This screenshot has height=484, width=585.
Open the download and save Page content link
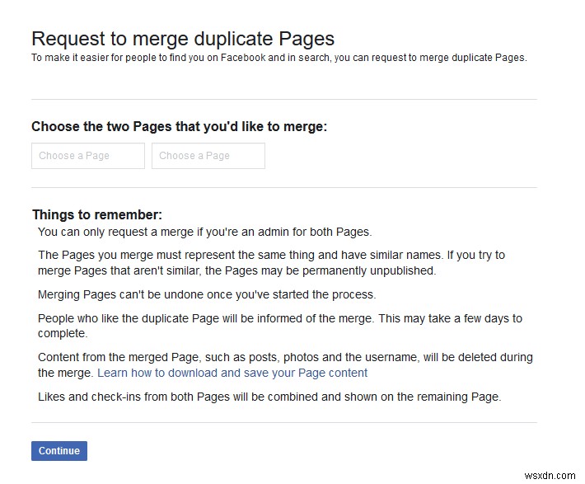[x=232, y=373]
